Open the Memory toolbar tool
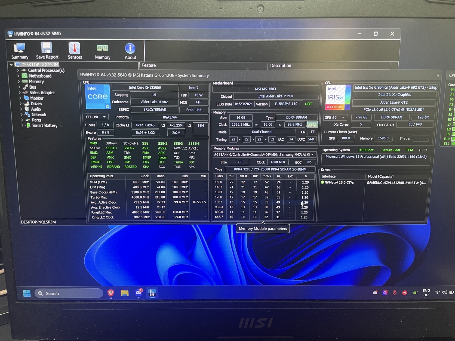Viewport: 455px width, 341px height. tap(103, 51)
